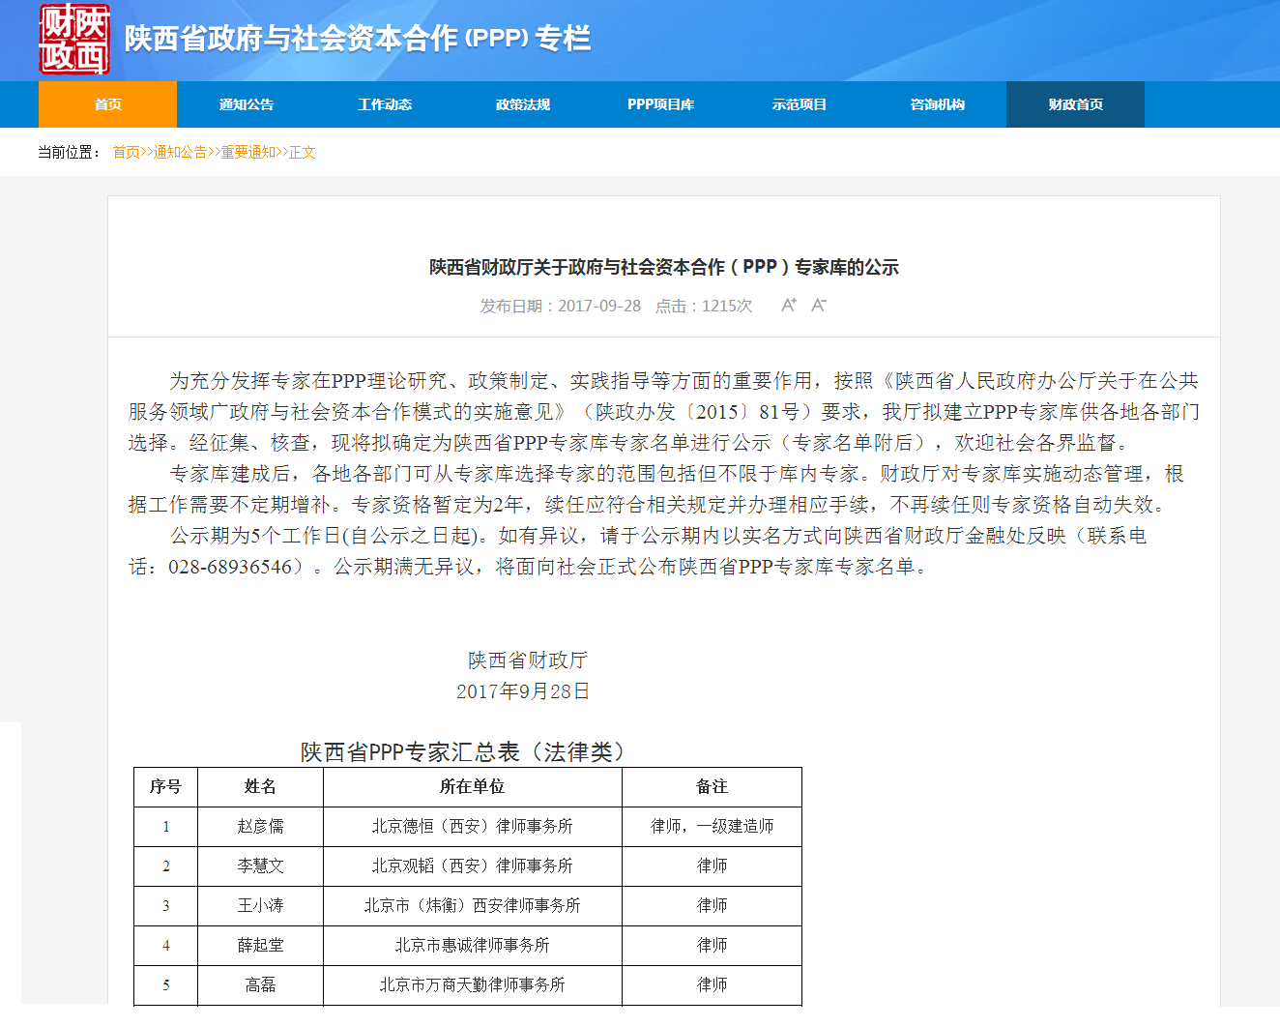This screenshot has width=1280, height=1027.
Task: Select the name cell 李慧文
Action: pyautogui.click(x=260, y=866)
